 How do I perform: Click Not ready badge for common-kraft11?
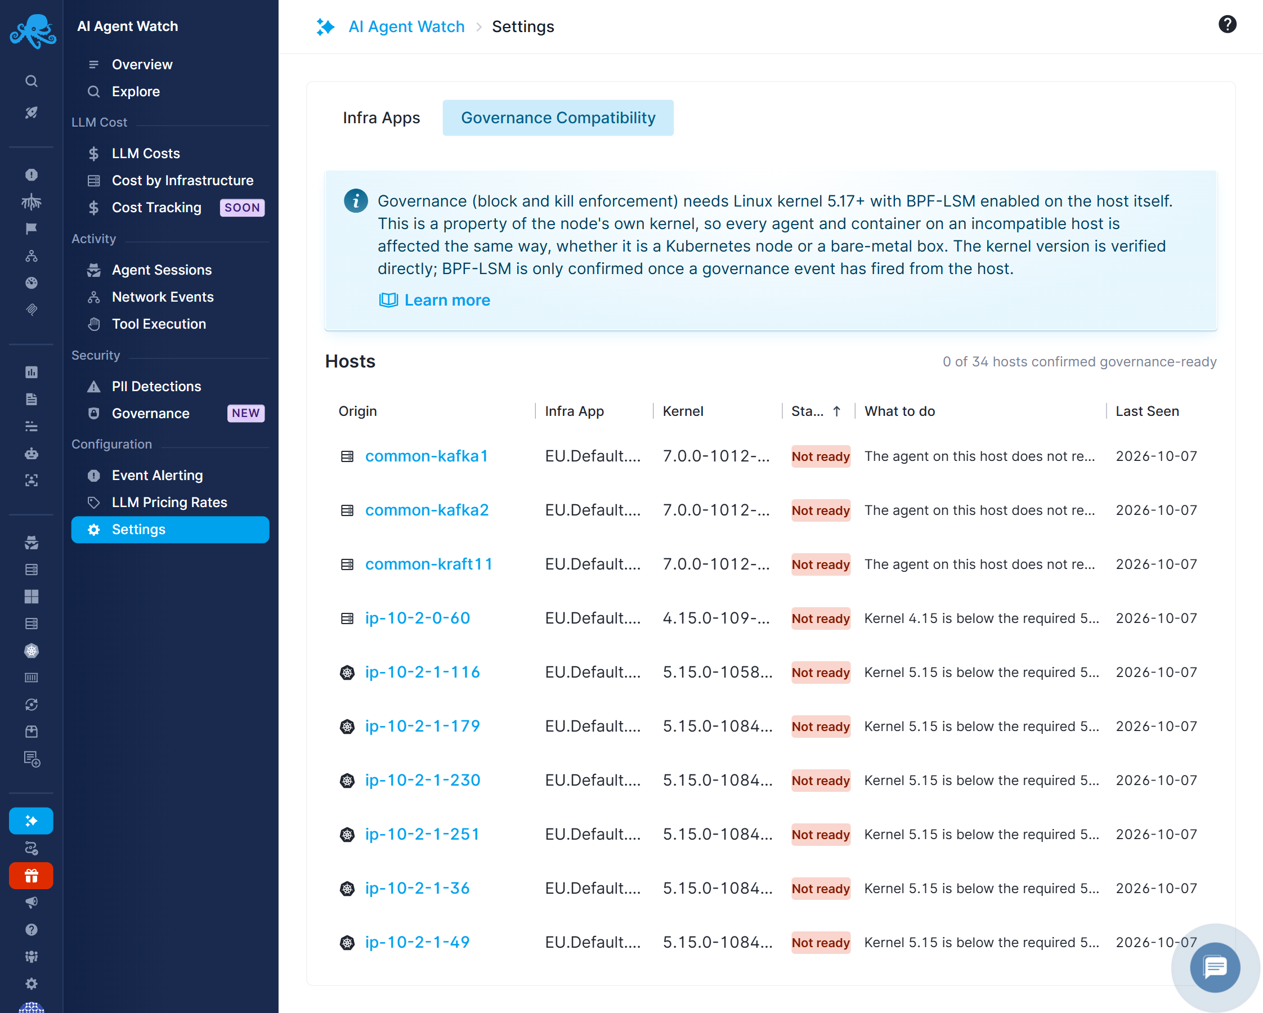coord(820,564)
